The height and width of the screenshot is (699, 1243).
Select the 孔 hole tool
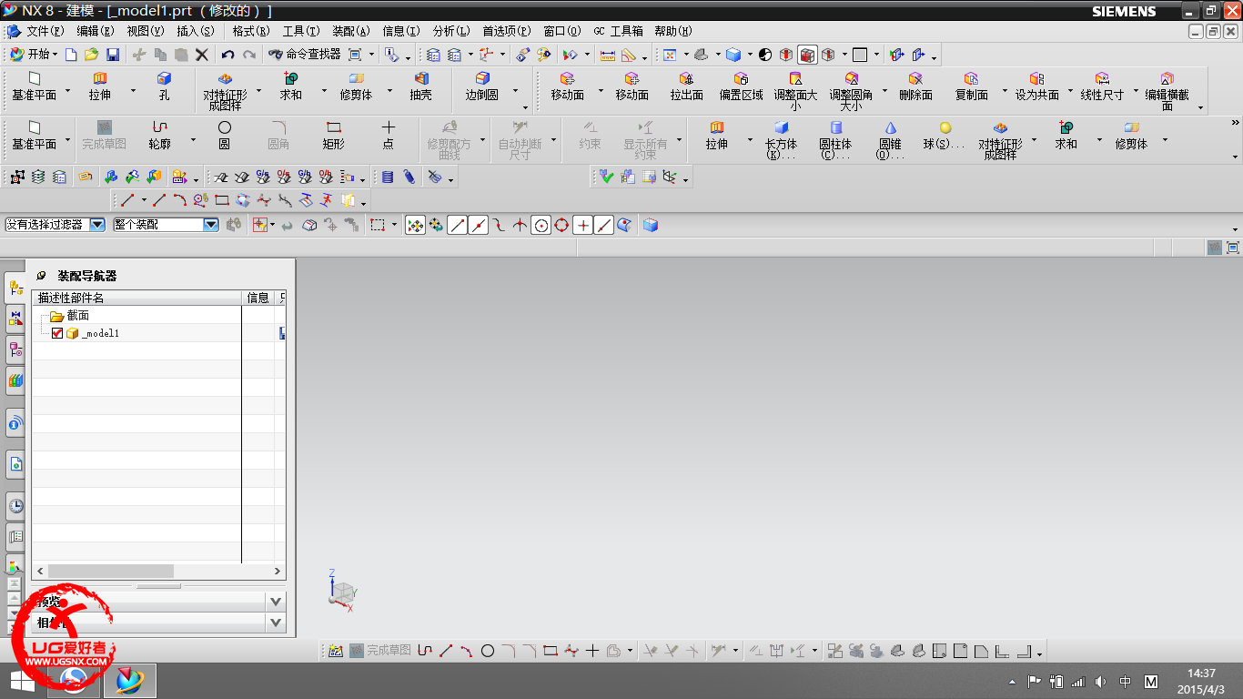click(164, 86)
